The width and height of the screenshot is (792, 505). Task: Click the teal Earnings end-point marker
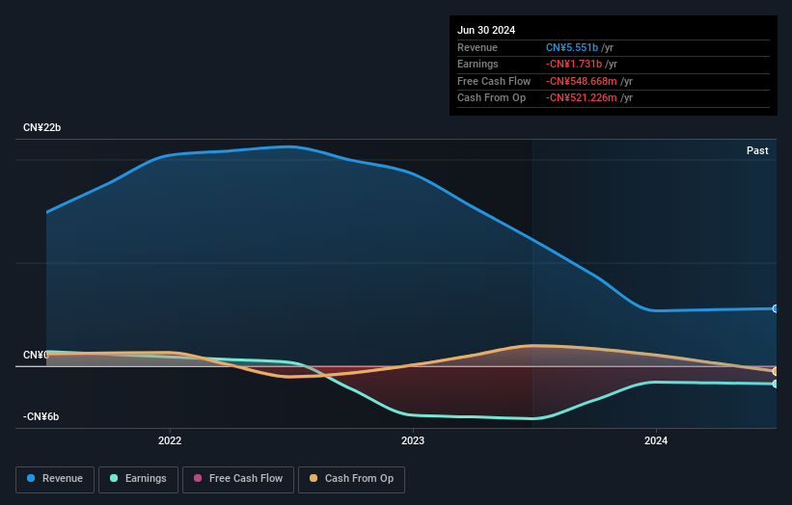pyautogui.click(x=776, y=384)
